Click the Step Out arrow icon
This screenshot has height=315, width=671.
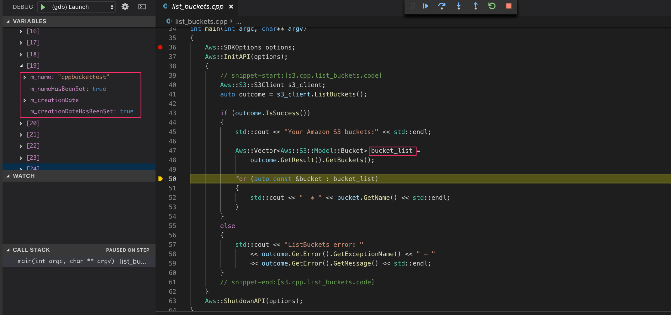tap(475, 6)
